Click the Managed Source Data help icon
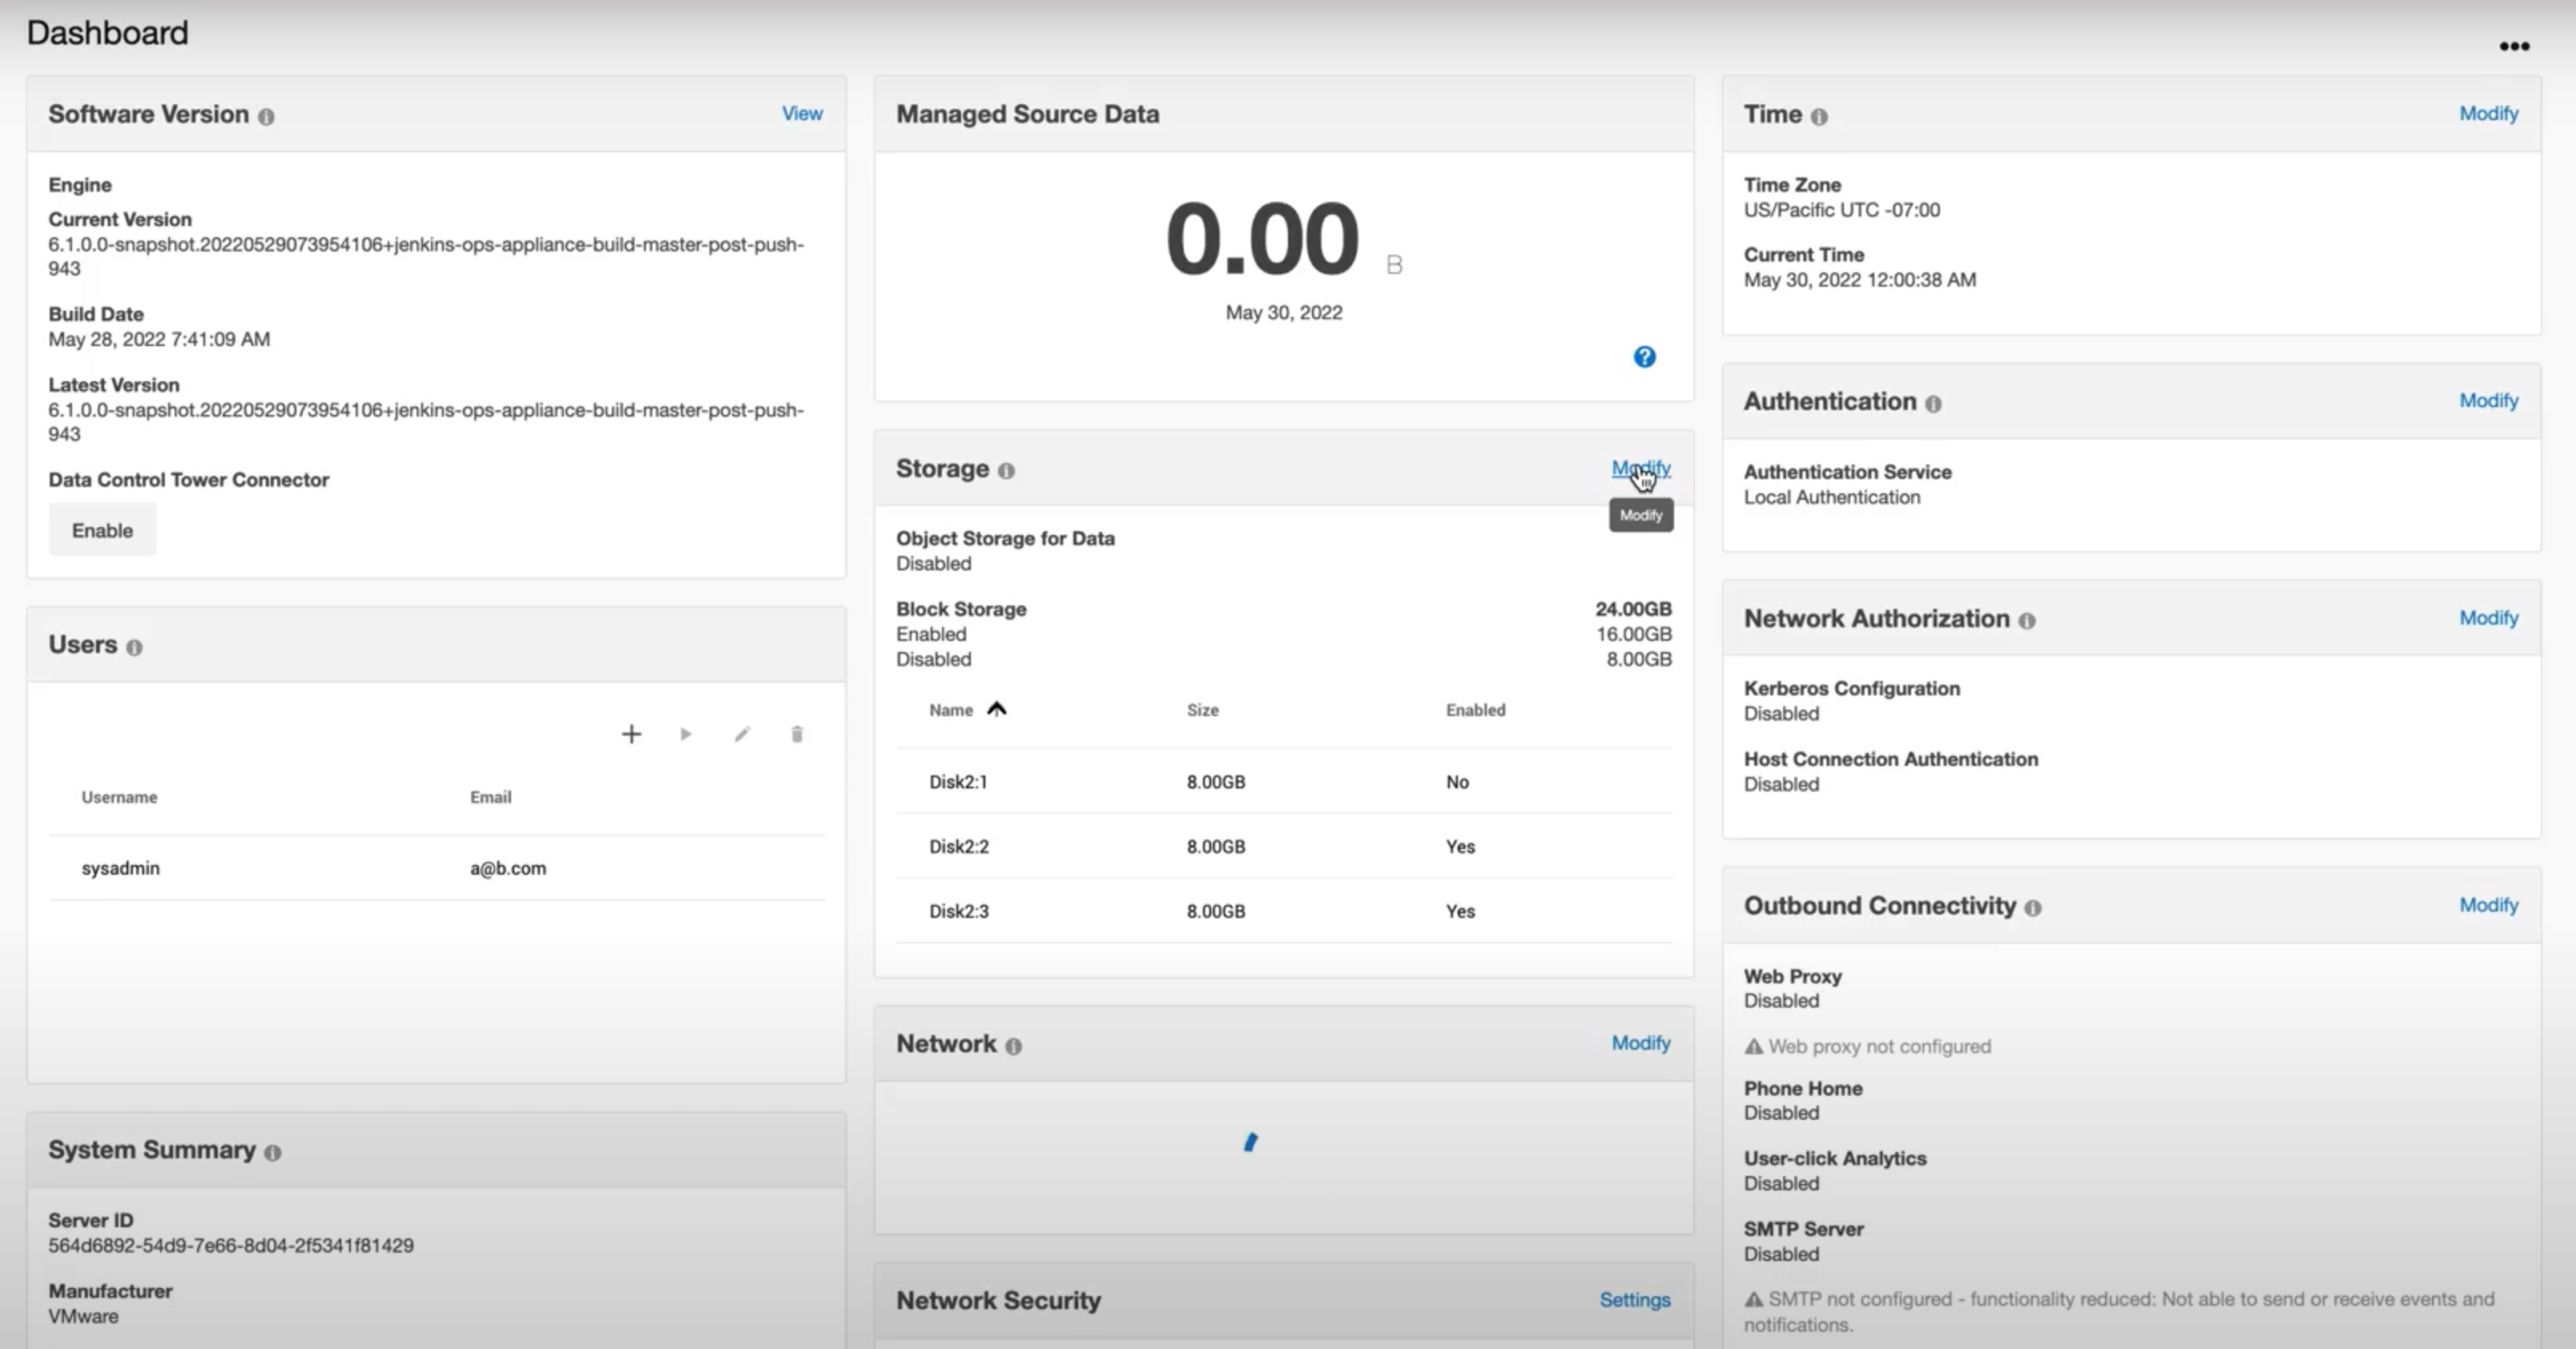Image resolution: width=2576 pixels, height=1349 pixels. coord(1644,357)
